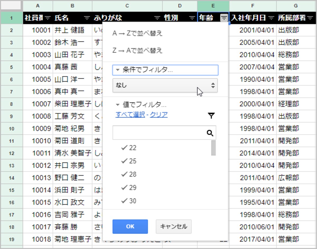Screen dimensions: 317x249
Task: Click 開発部 cell in row 18
Action: 296,227
